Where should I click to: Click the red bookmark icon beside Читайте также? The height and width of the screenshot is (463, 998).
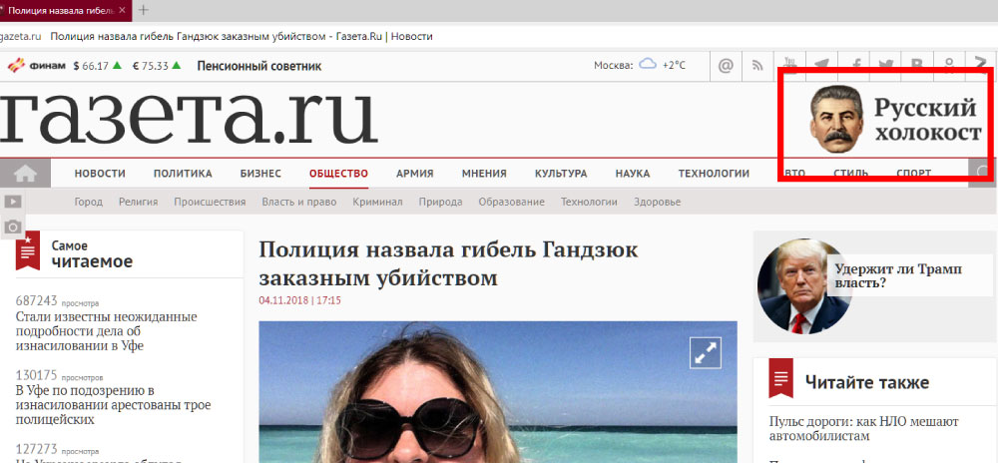point(781,378)
